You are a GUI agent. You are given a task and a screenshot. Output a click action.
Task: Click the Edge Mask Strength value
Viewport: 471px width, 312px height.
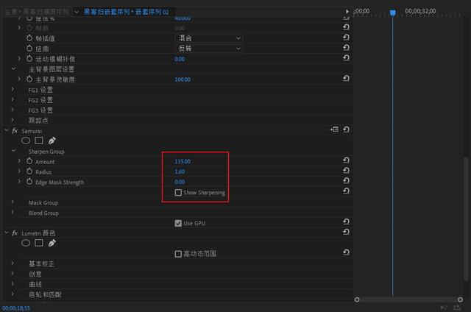click(x=180, y=182)
